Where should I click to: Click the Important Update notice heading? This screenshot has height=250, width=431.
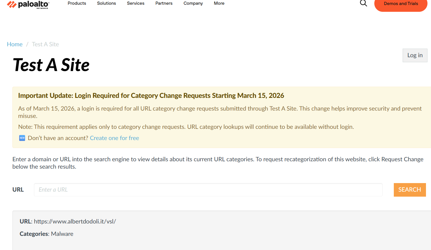151,96
